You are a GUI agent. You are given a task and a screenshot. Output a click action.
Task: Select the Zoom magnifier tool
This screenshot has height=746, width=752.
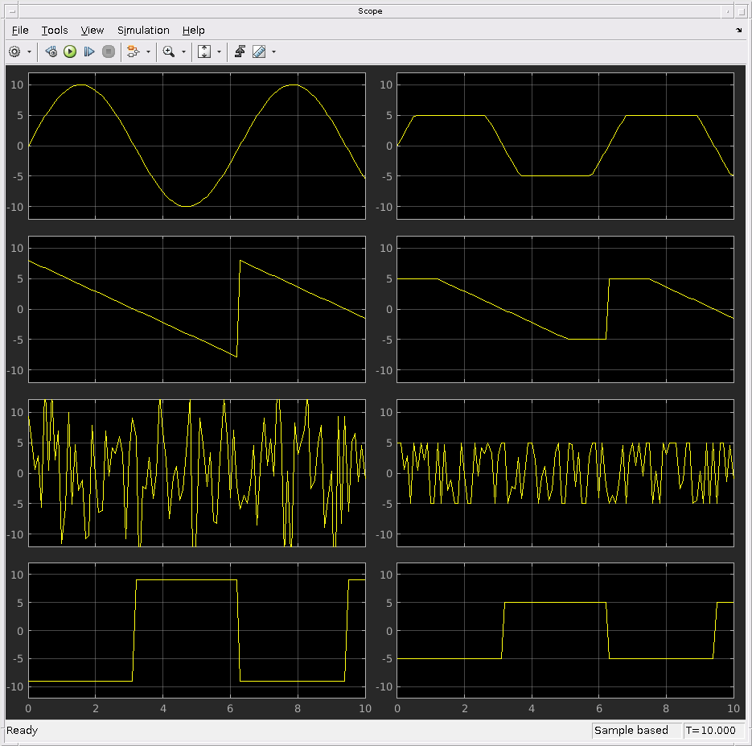click(x=168, y=52)
